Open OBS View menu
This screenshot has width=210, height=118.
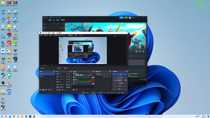point(51,35)
